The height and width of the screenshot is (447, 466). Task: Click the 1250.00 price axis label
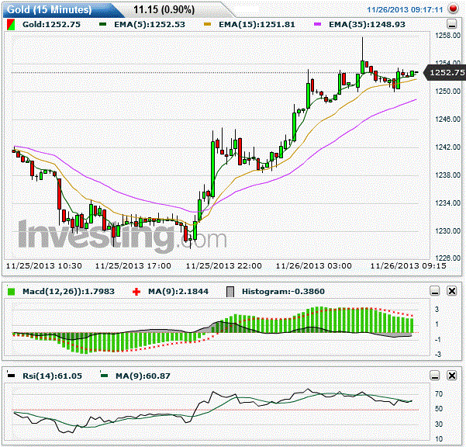coord(448,92)
